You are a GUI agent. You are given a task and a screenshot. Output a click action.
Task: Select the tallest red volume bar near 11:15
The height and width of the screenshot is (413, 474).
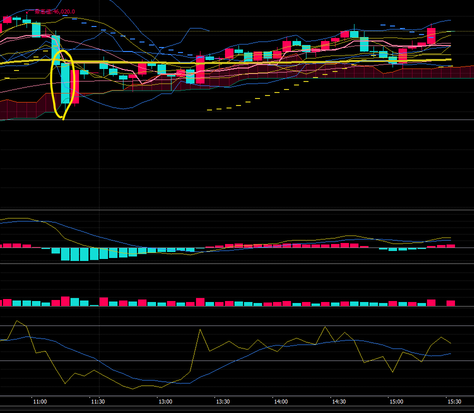point(65,301)
